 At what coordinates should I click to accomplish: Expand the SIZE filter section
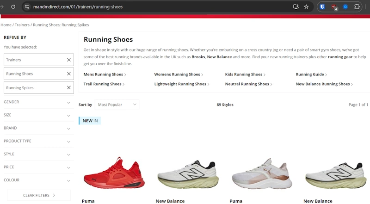pyautogui.click(x=38, y=115)
